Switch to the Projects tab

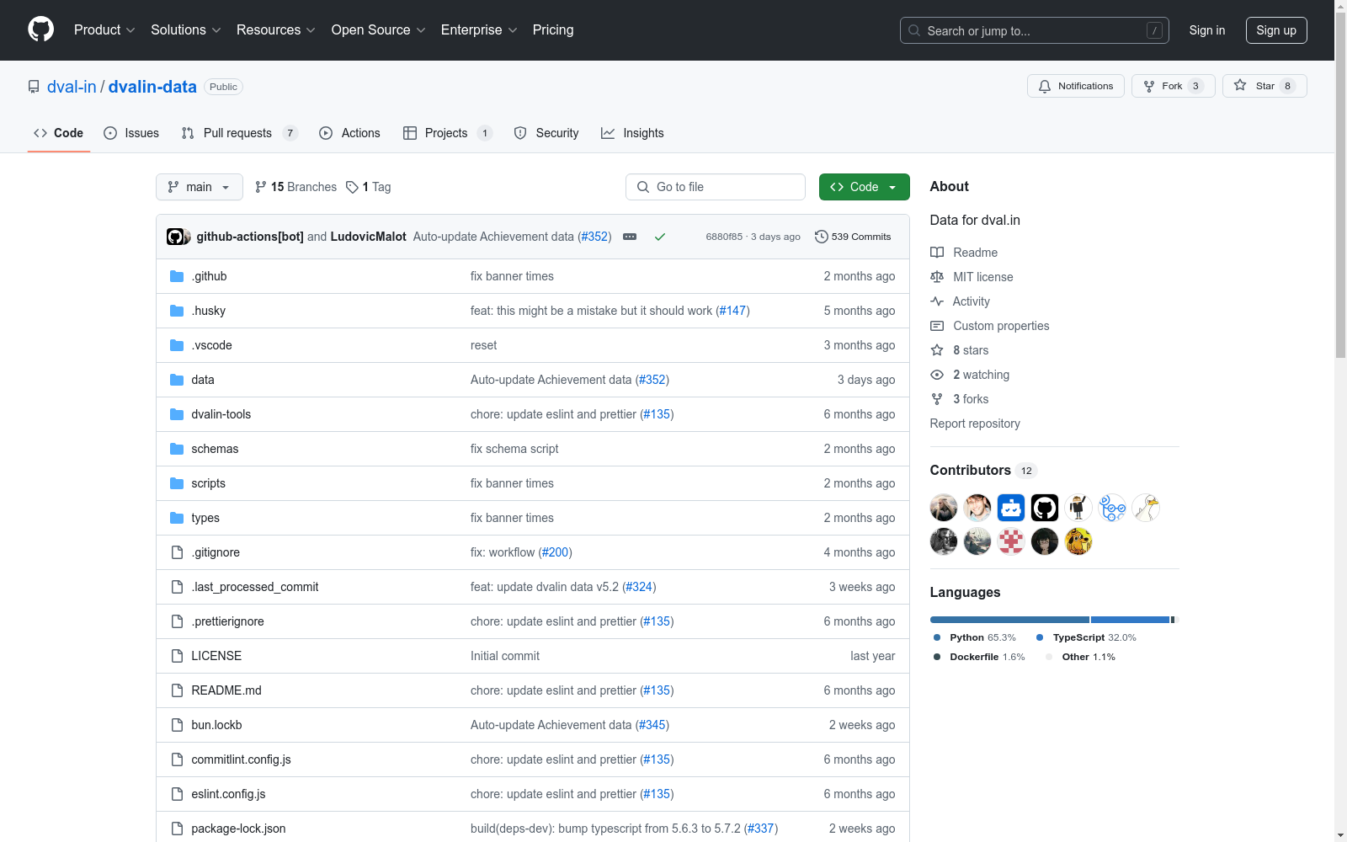coord(448,133)
